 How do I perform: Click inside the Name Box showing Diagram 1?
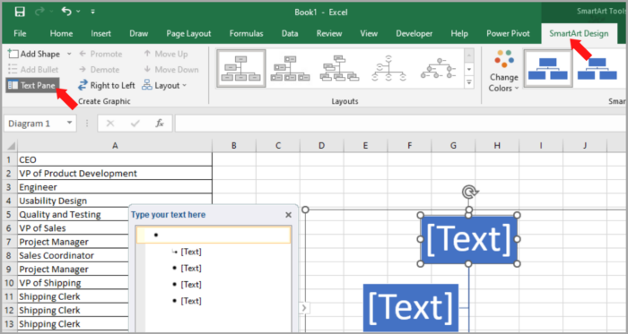(x=35, y=124)
